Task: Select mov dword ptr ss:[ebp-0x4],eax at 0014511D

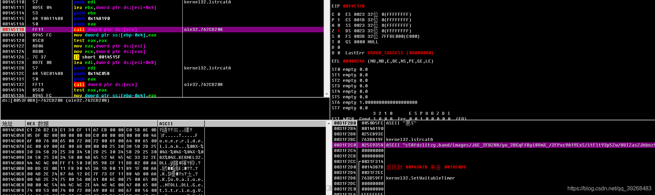Action: click(x=162, y=35)
